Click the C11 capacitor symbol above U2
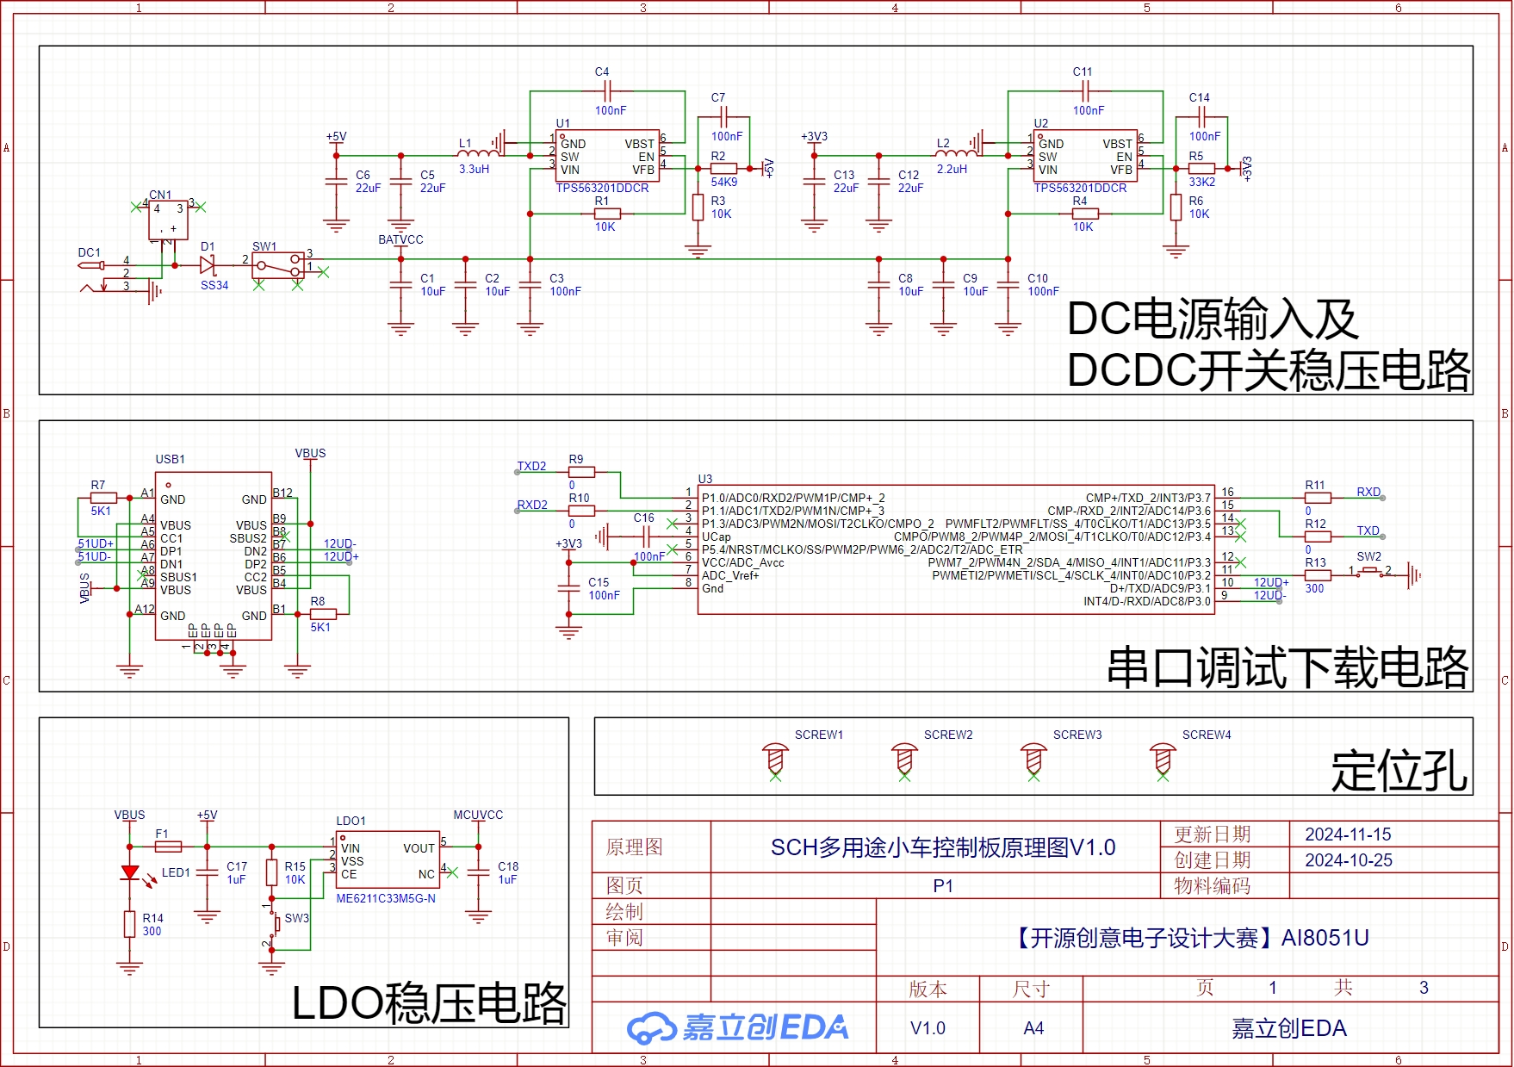 [x=1085, y=90]
